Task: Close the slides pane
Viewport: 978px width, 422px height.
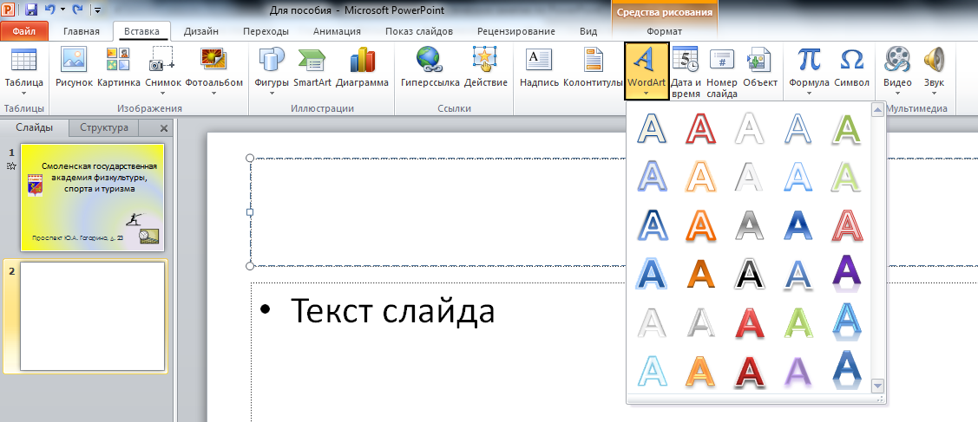Action: (164, 128)
